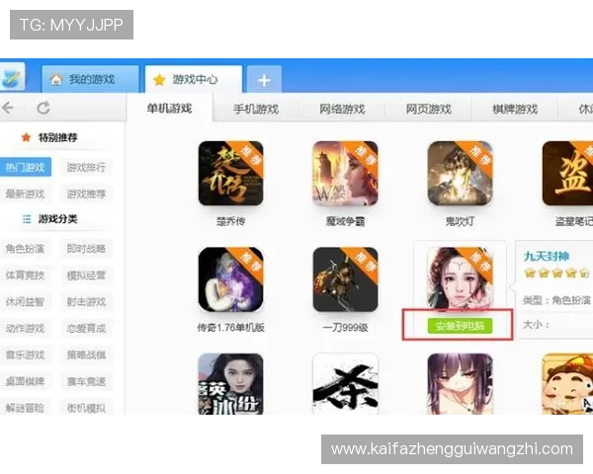Click the app logo icon at top-left
This screenshot has width=593, height=474.
11,77
